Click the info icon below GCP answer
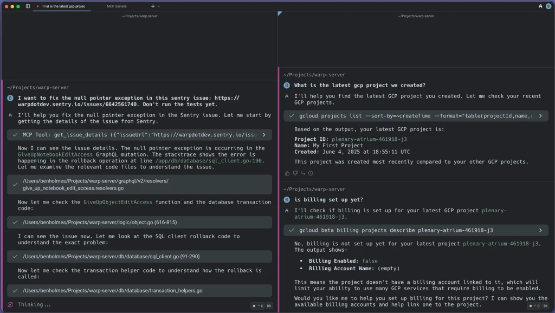Image resolution: width=555 pixels, height=313 pixels. [x=311, y=173]
